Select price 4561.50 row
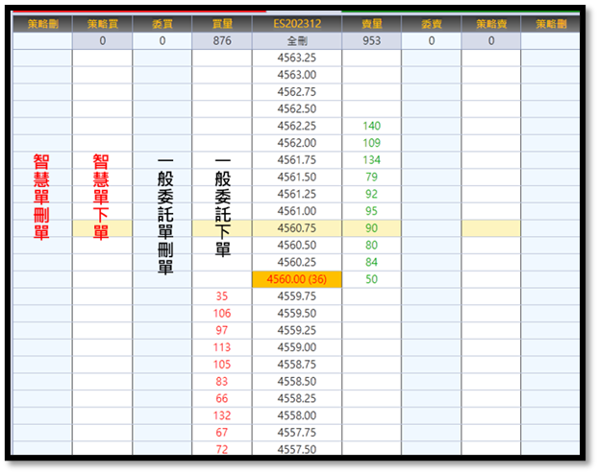The width and height of the screenshot is (598, 473). (x=297, y=177)
